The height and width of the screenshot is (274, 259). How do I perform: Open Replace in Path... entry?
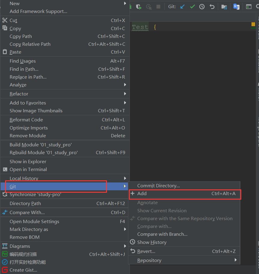[x=65, y=77]
